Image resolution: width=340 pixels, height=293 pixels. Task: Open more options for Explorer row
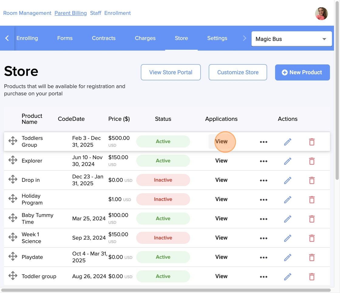pos(263,161)
